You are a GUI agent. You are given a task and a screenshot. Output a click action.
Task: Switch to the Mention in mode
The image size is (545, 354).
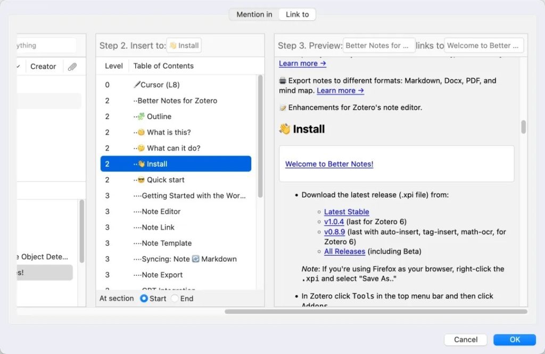tap(254, 14)
